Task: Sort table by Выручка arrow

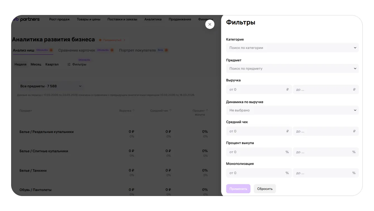Action: point(134,110)
